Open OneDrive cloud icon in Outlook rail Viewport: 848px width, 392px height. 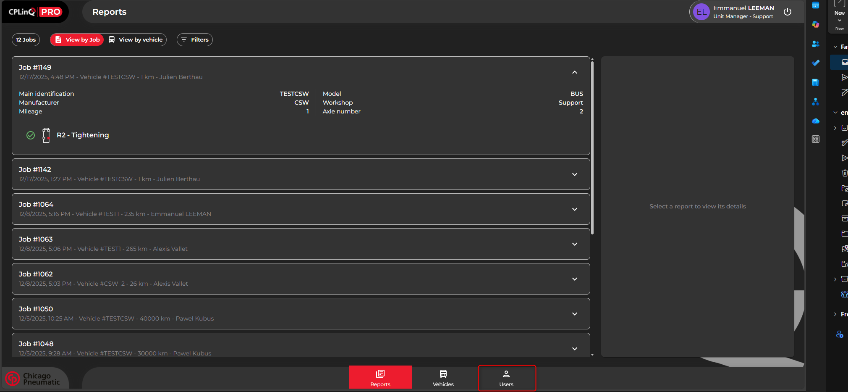coord(816,121)
